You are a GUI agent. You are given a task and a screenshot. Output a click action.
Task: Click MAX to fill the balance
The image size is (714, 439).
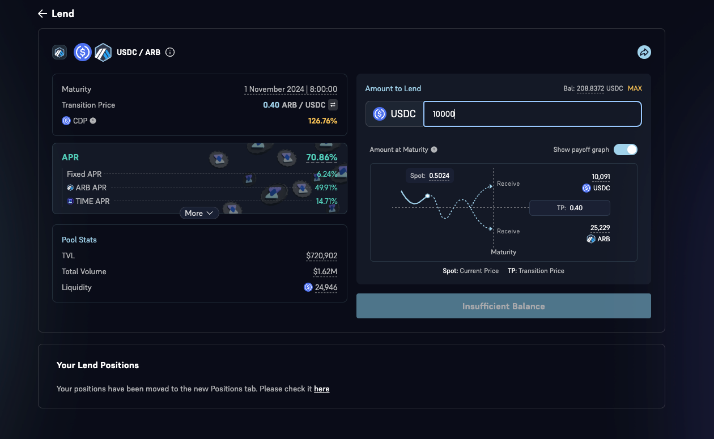pyautogui.click(x=635, y=88)
